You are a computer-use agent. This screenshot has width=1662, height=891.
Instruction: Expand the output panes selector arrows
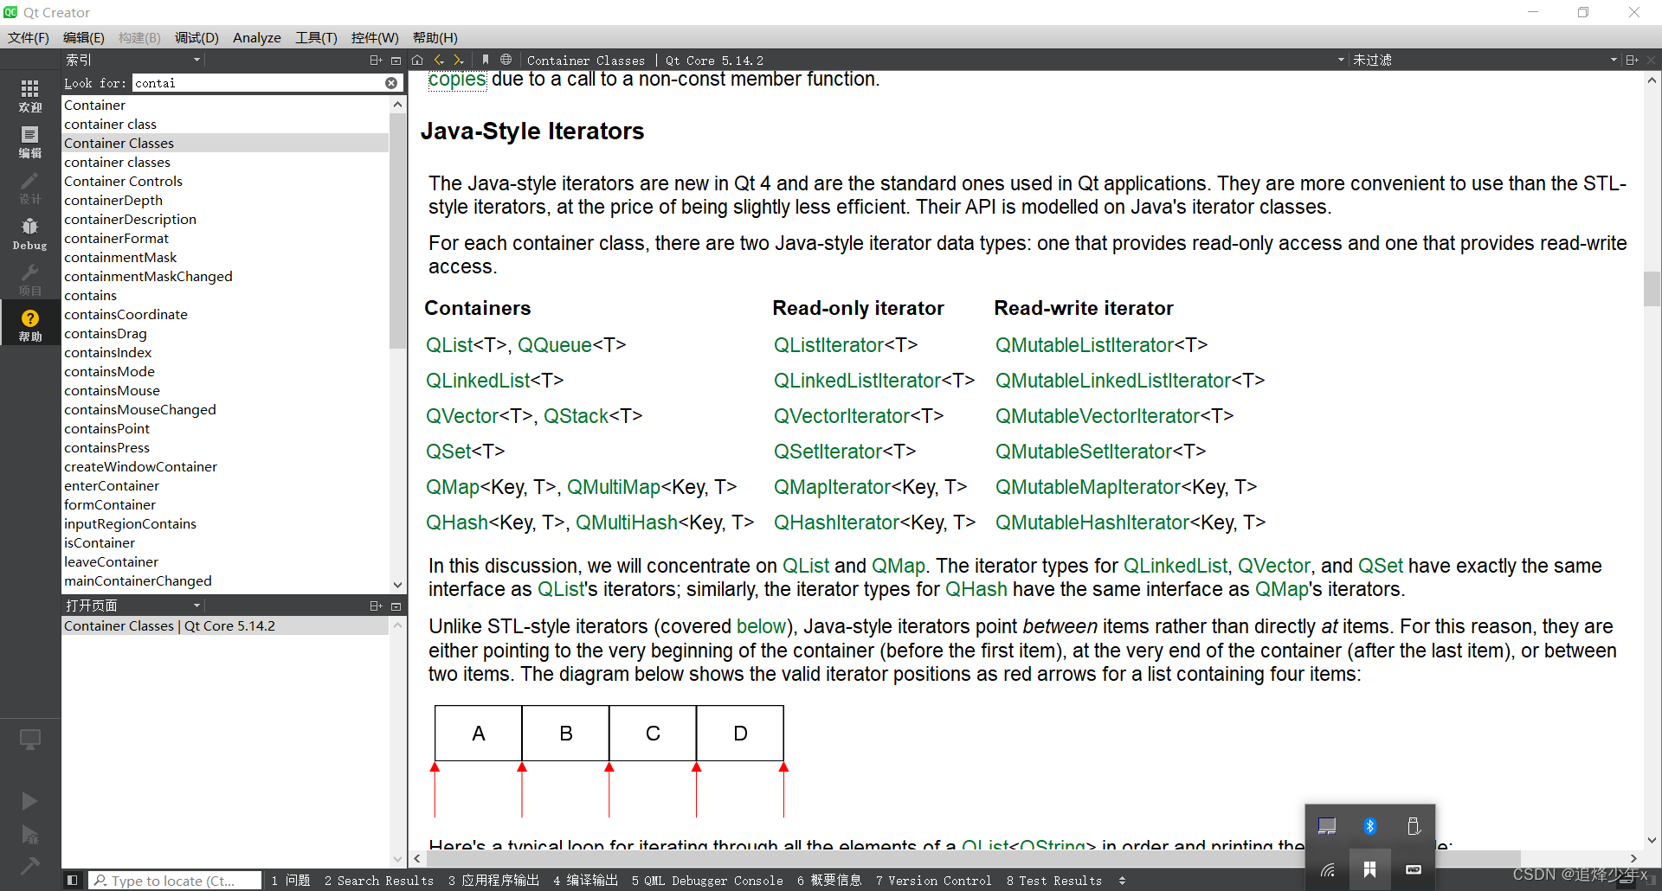[x=1122, y=881]
